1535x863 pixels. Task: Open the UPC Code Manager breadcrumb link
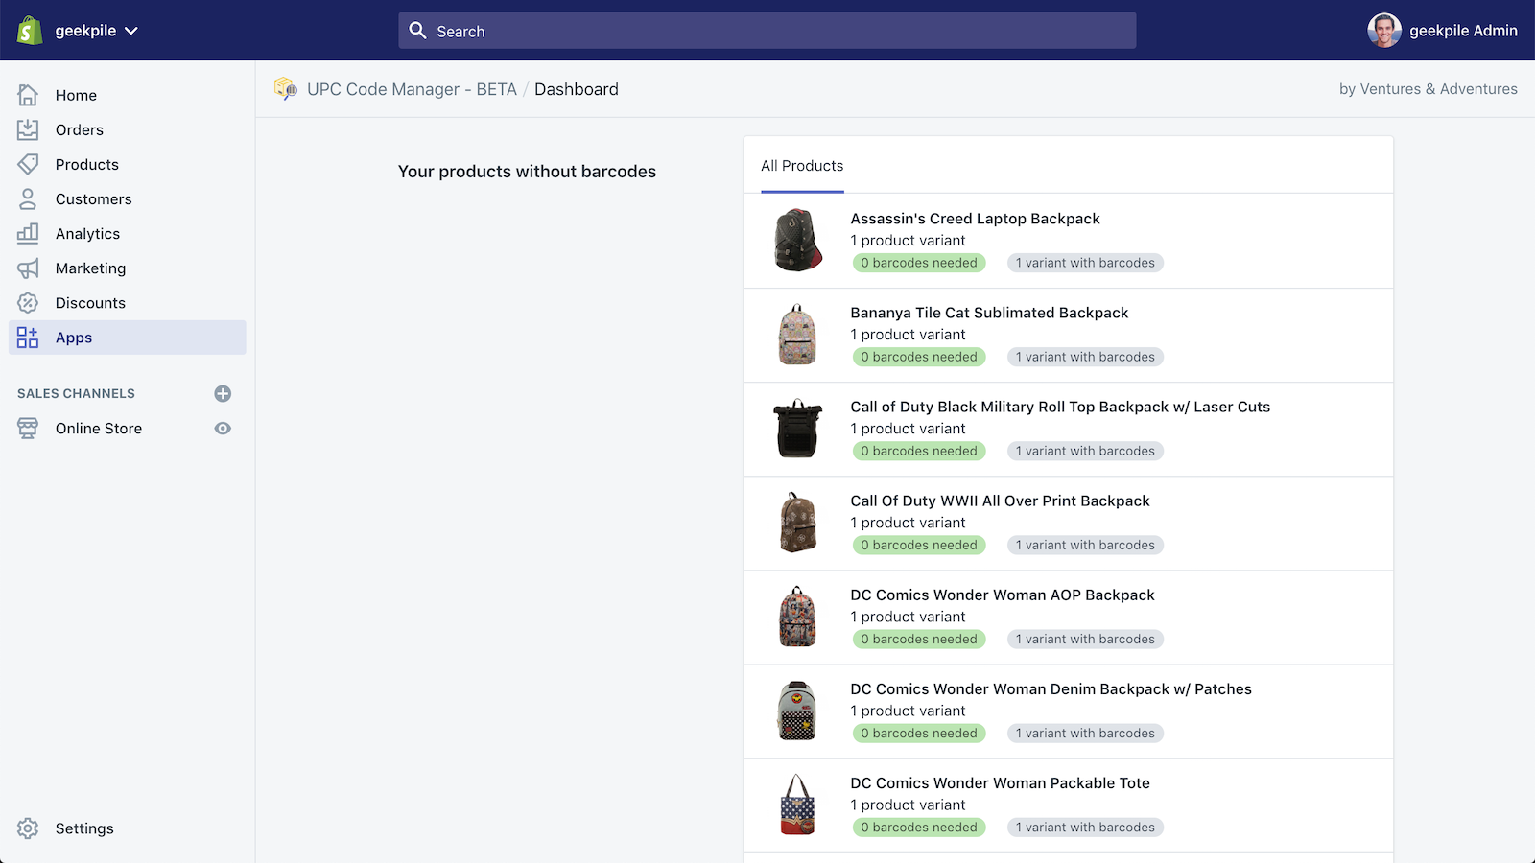click(x=412, y=88)
